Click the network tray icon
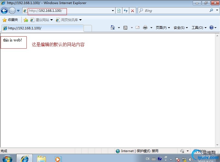The height and width of the screenshot is (162, 220). (x=184, y=159)
